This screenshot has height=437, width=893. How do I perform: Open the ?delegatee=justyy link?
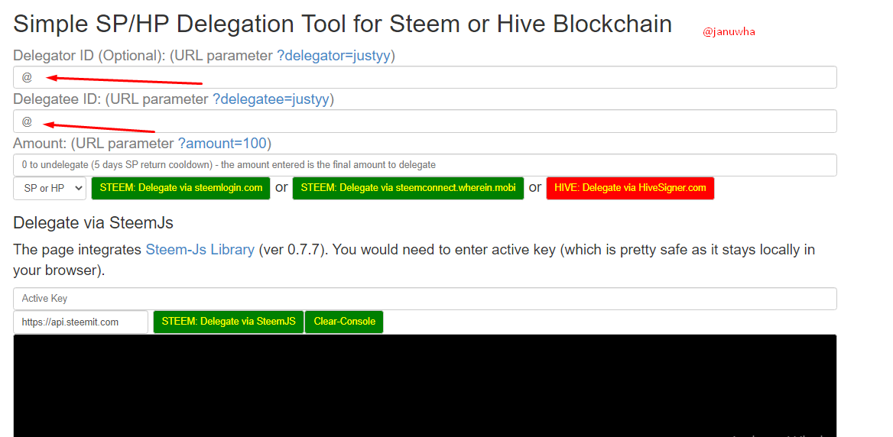tap(271, 99)
